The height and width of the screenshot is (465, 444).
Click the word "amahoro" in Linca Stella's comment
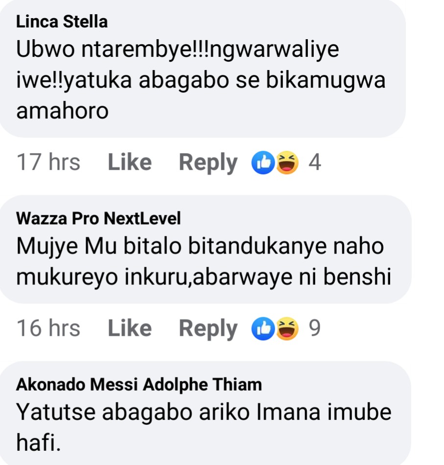point(62,112)
